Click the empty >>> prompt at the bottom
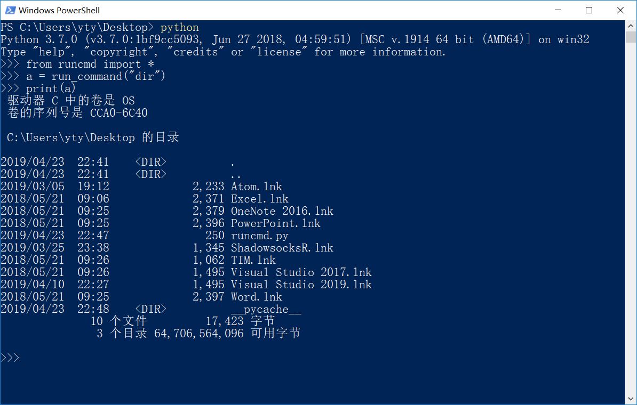Image resolution: width=637 pixels, height=405 pixels. [x=10, y=358]
